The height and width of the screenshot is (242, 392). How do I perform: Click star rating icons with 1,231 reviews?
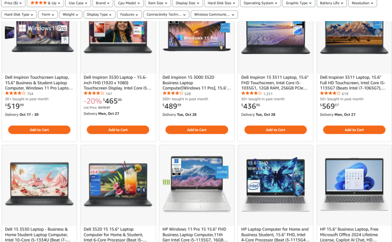251,93
